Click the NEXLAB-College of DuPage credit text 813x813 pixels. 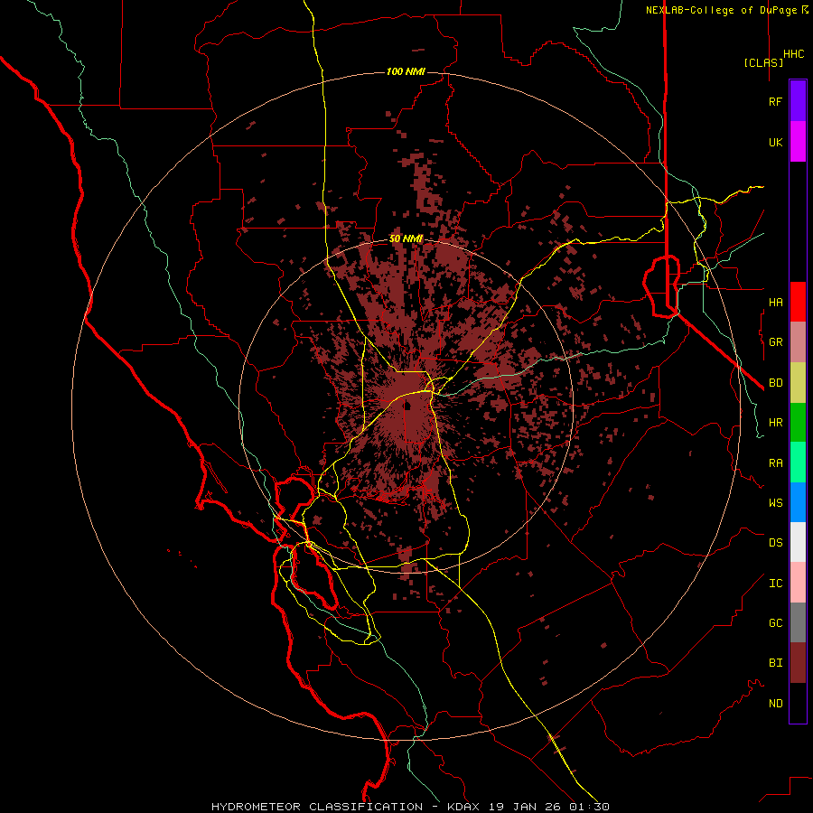721,10
